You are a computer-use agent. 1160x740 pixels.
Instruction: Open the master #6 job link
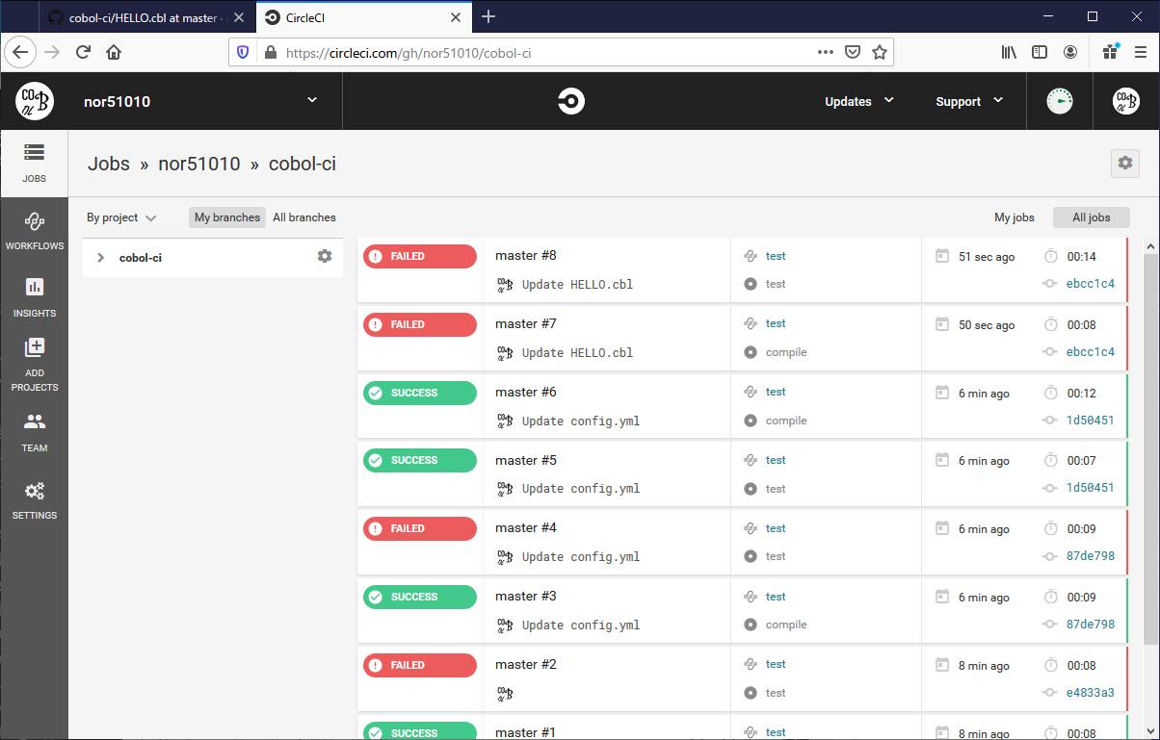coord(526,392)
